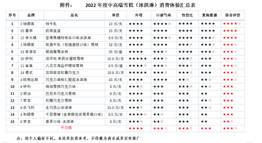This screenshot has width=262, height=143.
Task: Select brand cell 8 乐飞利
Action: coord(27,108)
